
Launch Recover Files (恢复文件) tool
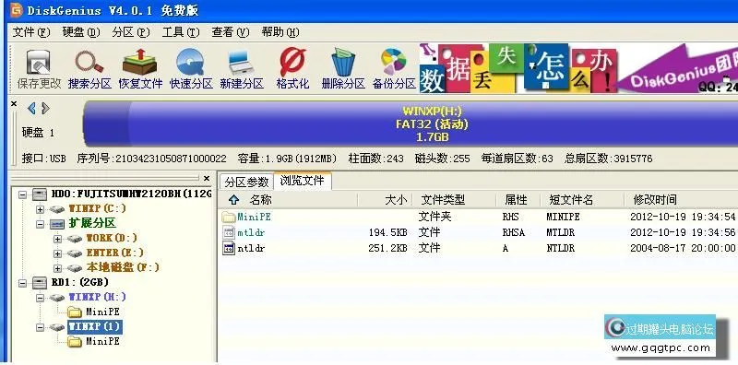coord(140,63)
